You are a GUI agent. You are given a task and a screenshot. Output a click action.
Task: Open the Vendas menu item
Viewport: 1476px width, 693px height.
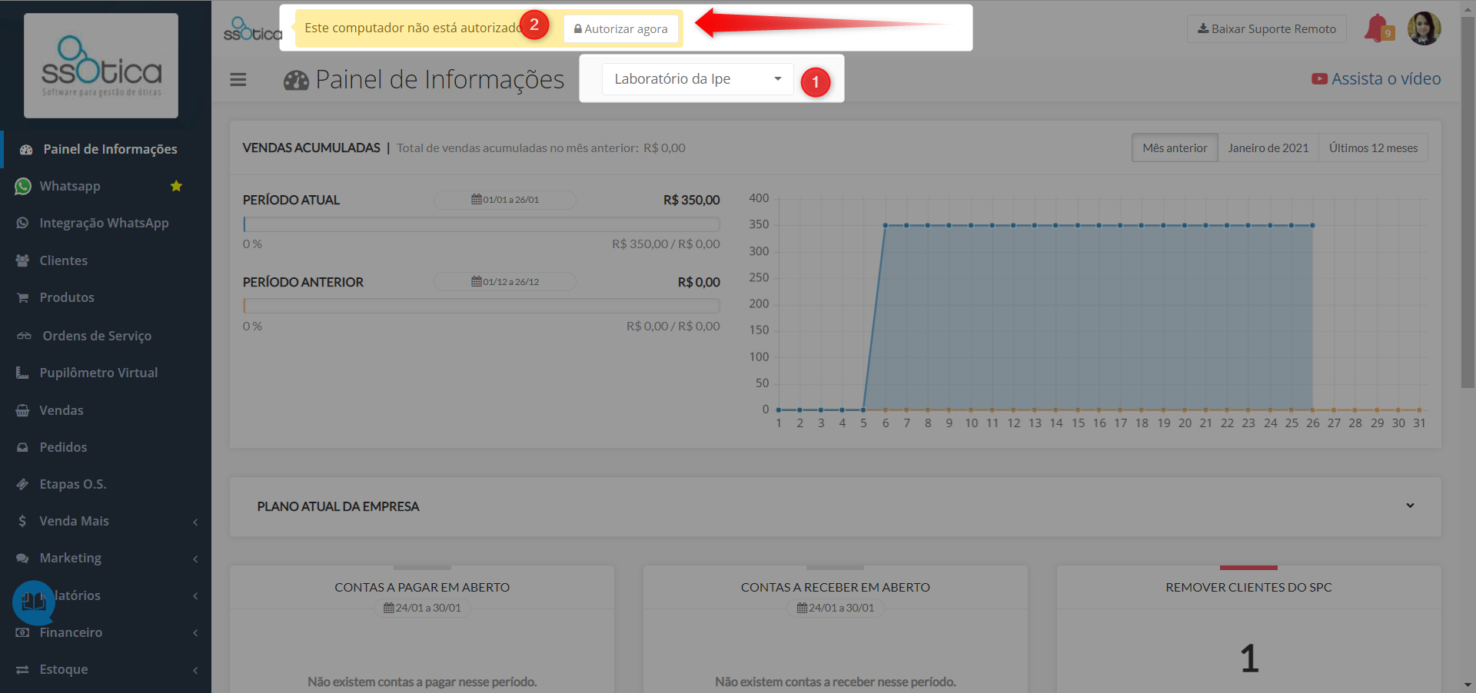pos(105,410)
